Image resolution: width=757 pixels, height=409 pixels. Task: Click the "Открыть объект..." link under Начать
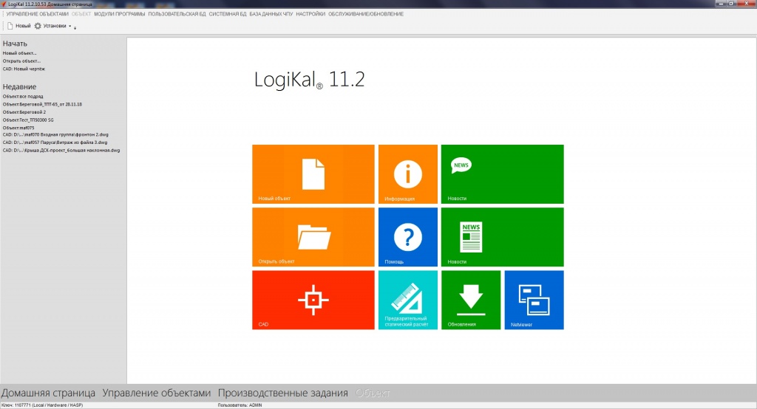coord(21,61)
